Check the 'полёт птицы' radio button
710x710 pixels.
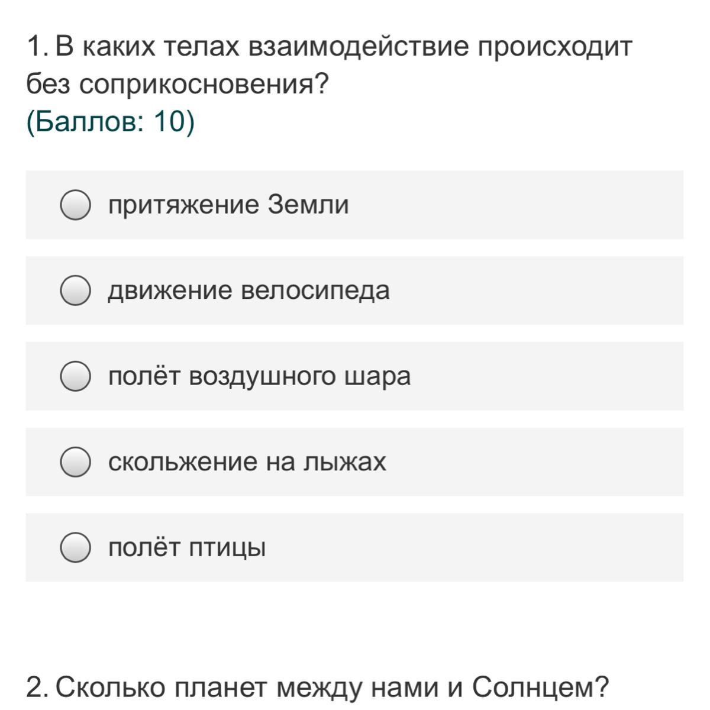(x=75, y=547)
